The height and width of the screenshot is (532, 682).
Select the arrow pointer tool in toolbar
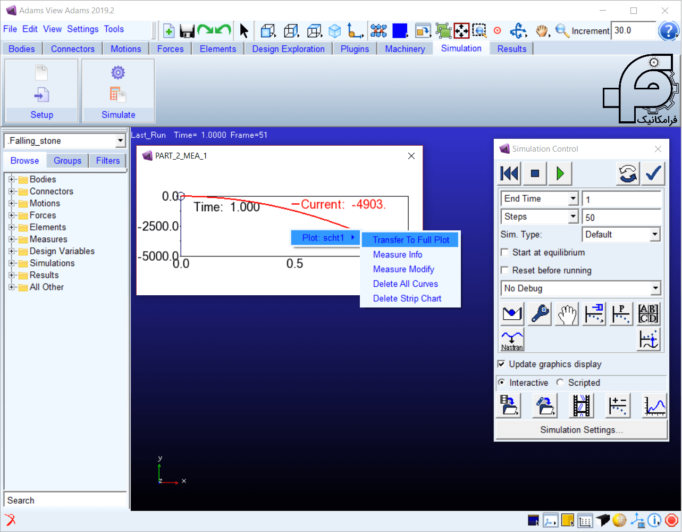244,31
